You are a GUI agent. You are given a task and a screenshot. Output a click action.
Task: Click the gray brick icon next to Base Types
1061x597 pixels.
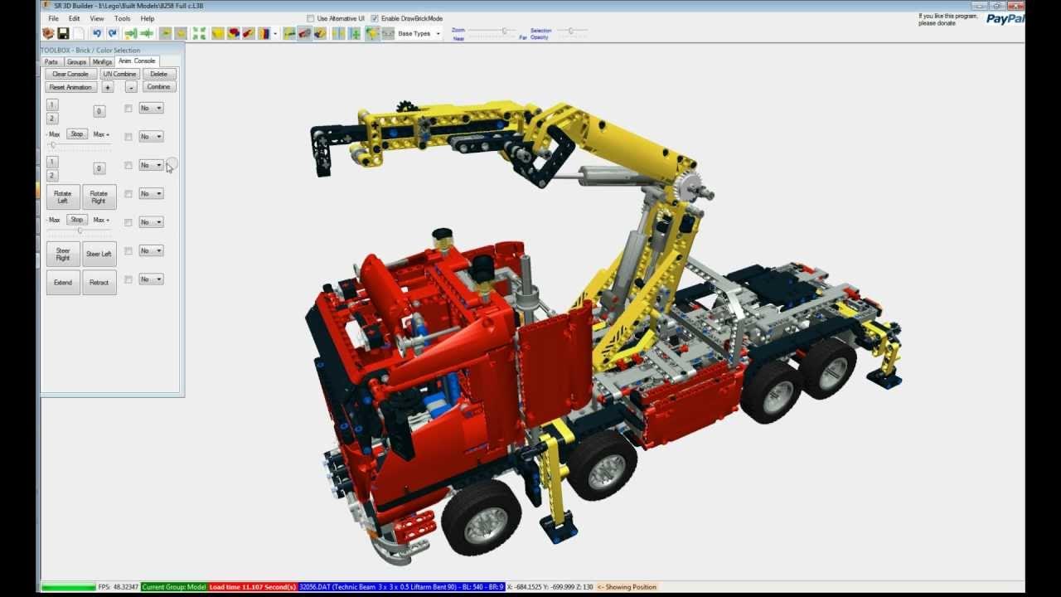[x=388, y=33]
